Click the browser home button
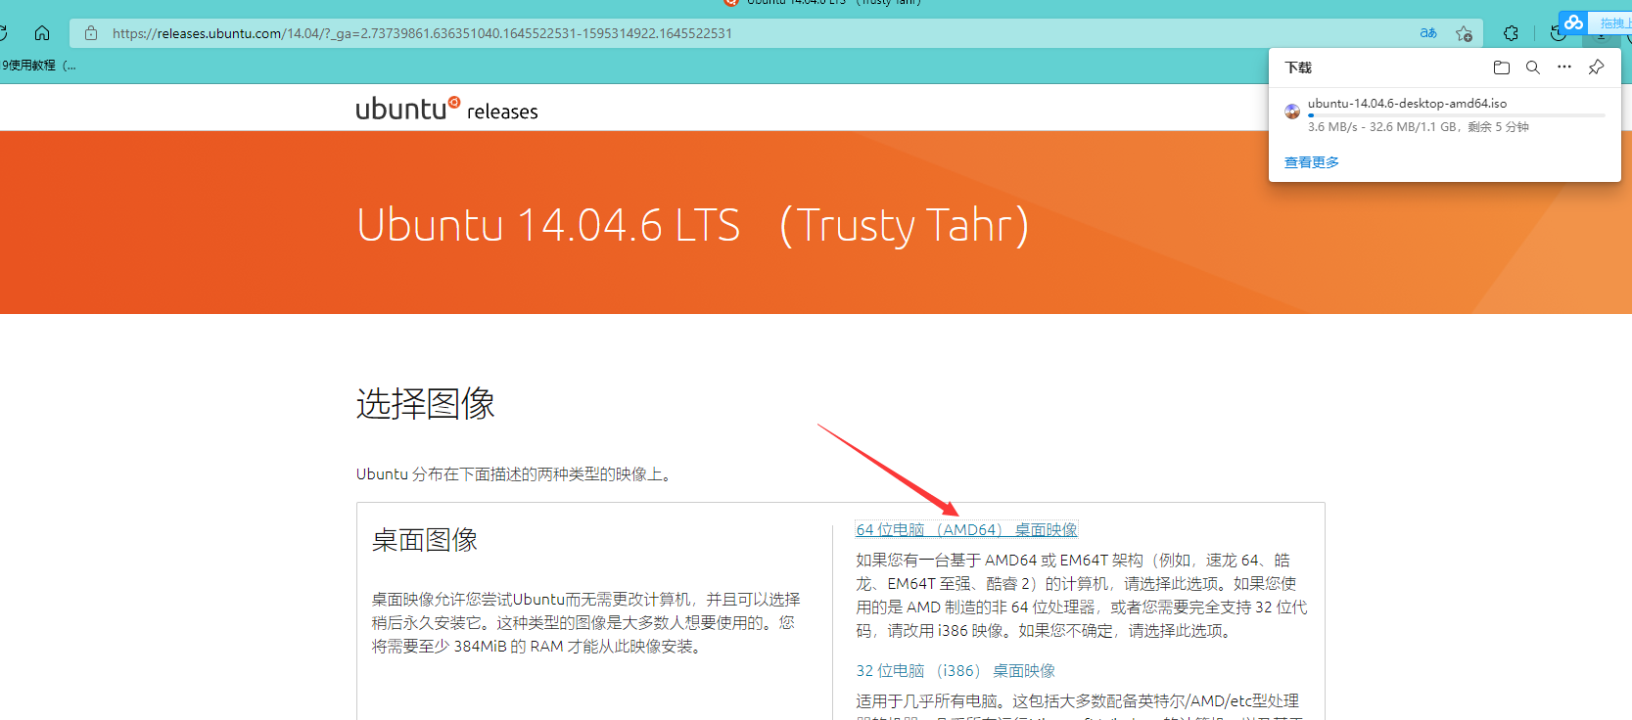The image size is (1632, 720). coord(42,33)
